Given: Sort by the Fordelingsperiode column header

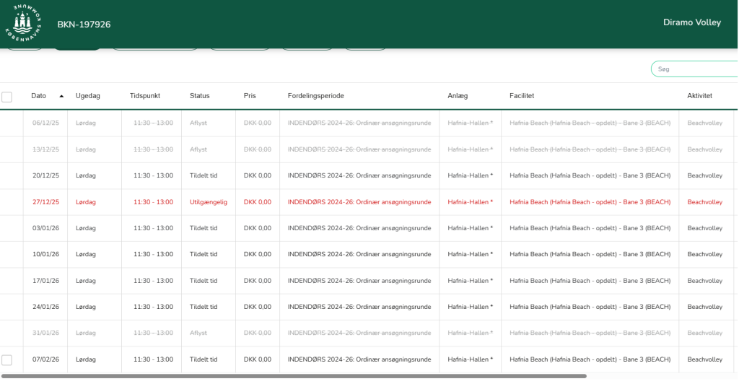Looking at the screenshot, I should click(315, 96).
